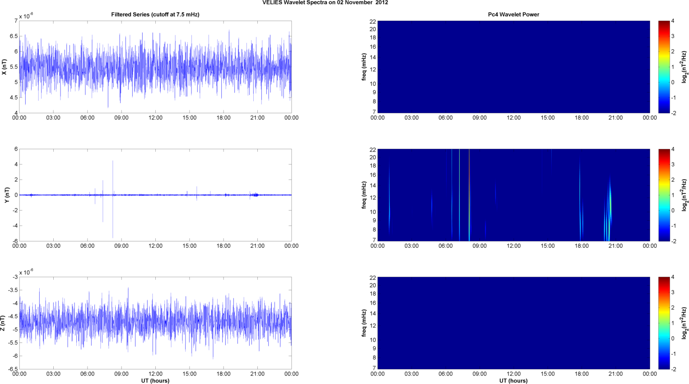Click the bottom spectrogram's colorbar
Viewport: 689px width, 384px height.
664,323
